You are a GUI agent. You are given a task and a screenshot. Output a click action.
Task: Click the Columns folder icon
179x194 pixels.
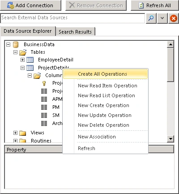click(x=37, y=76)
